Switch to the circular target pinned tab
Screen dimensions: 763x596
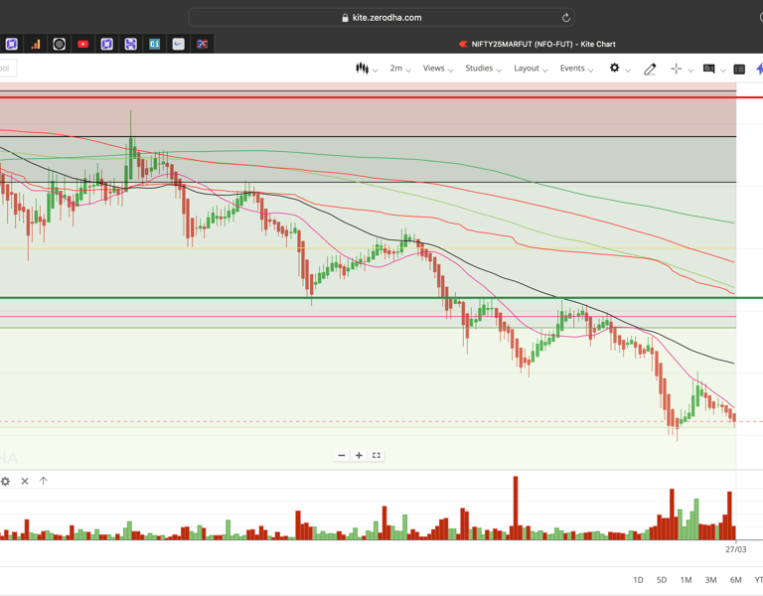tap(59, 45)
